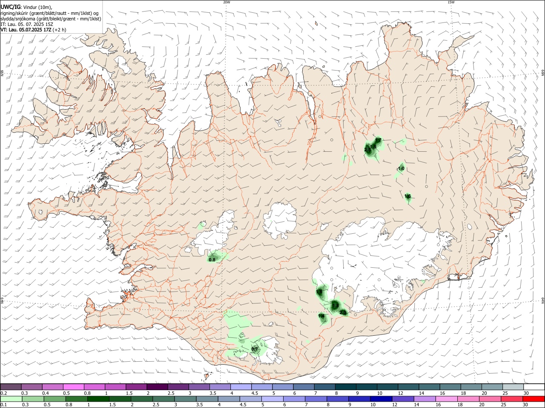545x408 pixels.
Task: Click the 1.7 precipitation value on the map
Action: point(378,140)
